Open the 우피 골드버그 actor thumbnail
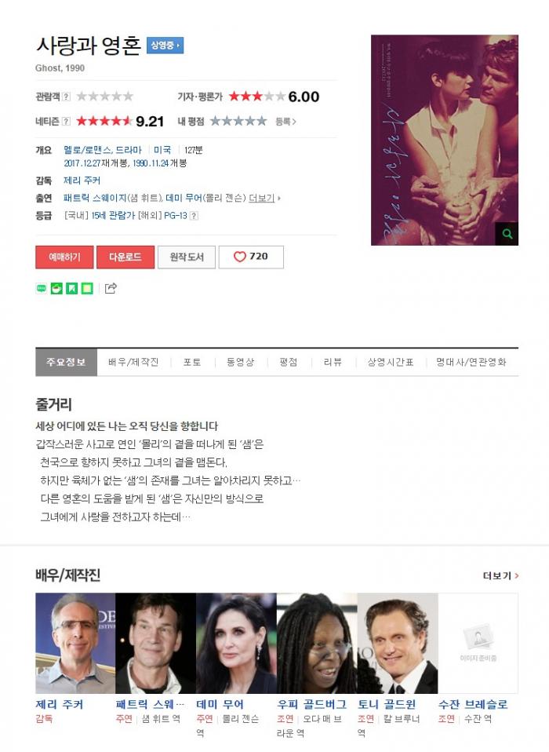The image size is (549, 752). click(317, 643)
